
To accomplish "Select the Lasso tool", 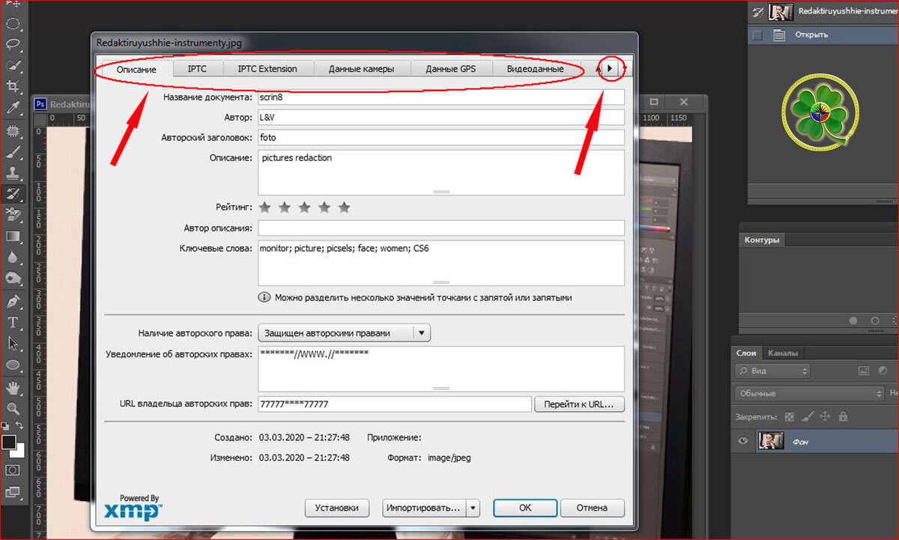I will tap(13, 44).
